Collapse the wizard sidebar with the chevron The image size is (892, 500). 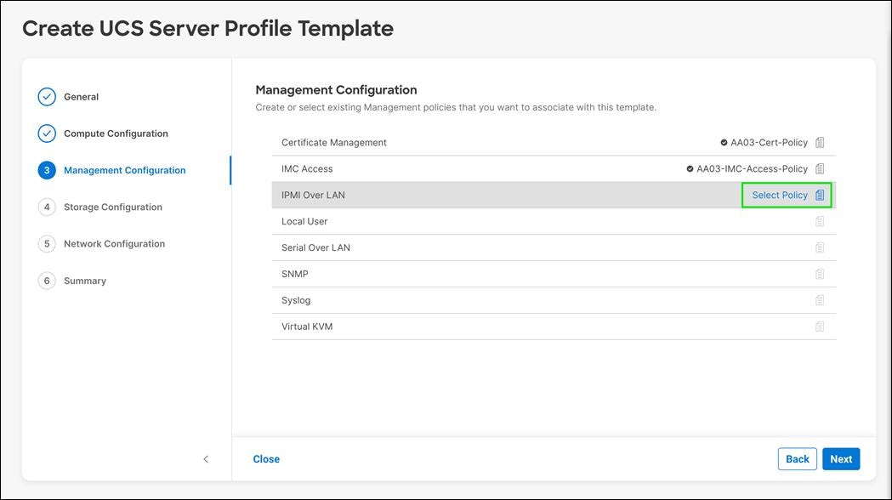[x=206, y=458]
